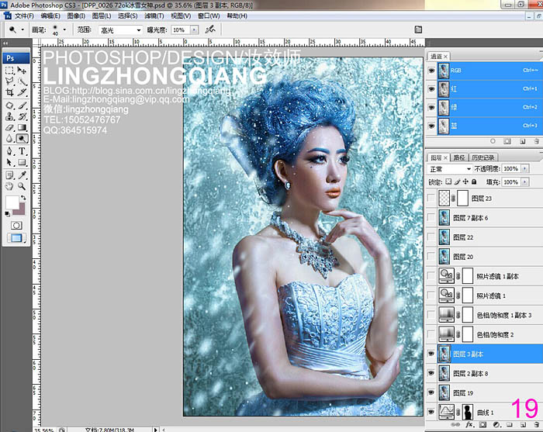Select the Rectangle shape tool

22,162
